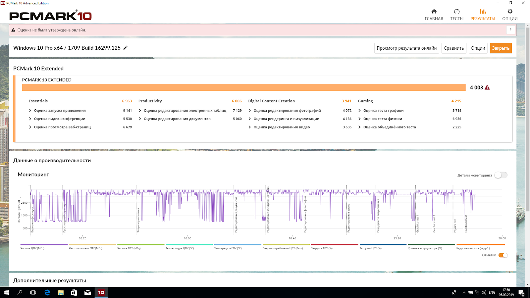Viewport: 530px width, 298px height.
Task: Show hidden system tray icons
Action: click(x=464, y=292)
